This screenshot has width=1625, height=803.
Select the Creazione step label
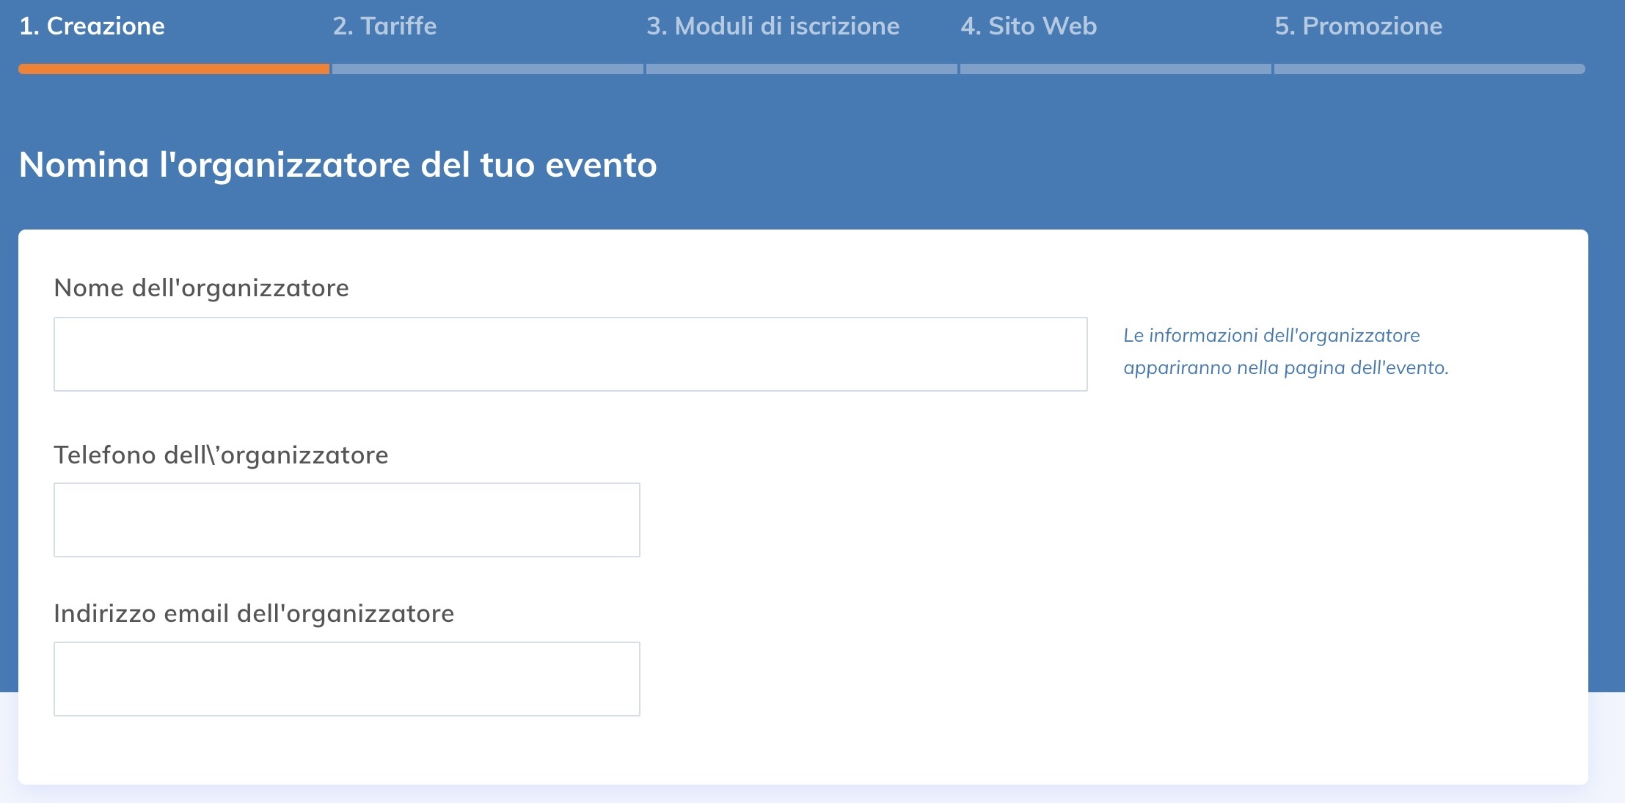(x=92, y=26)
